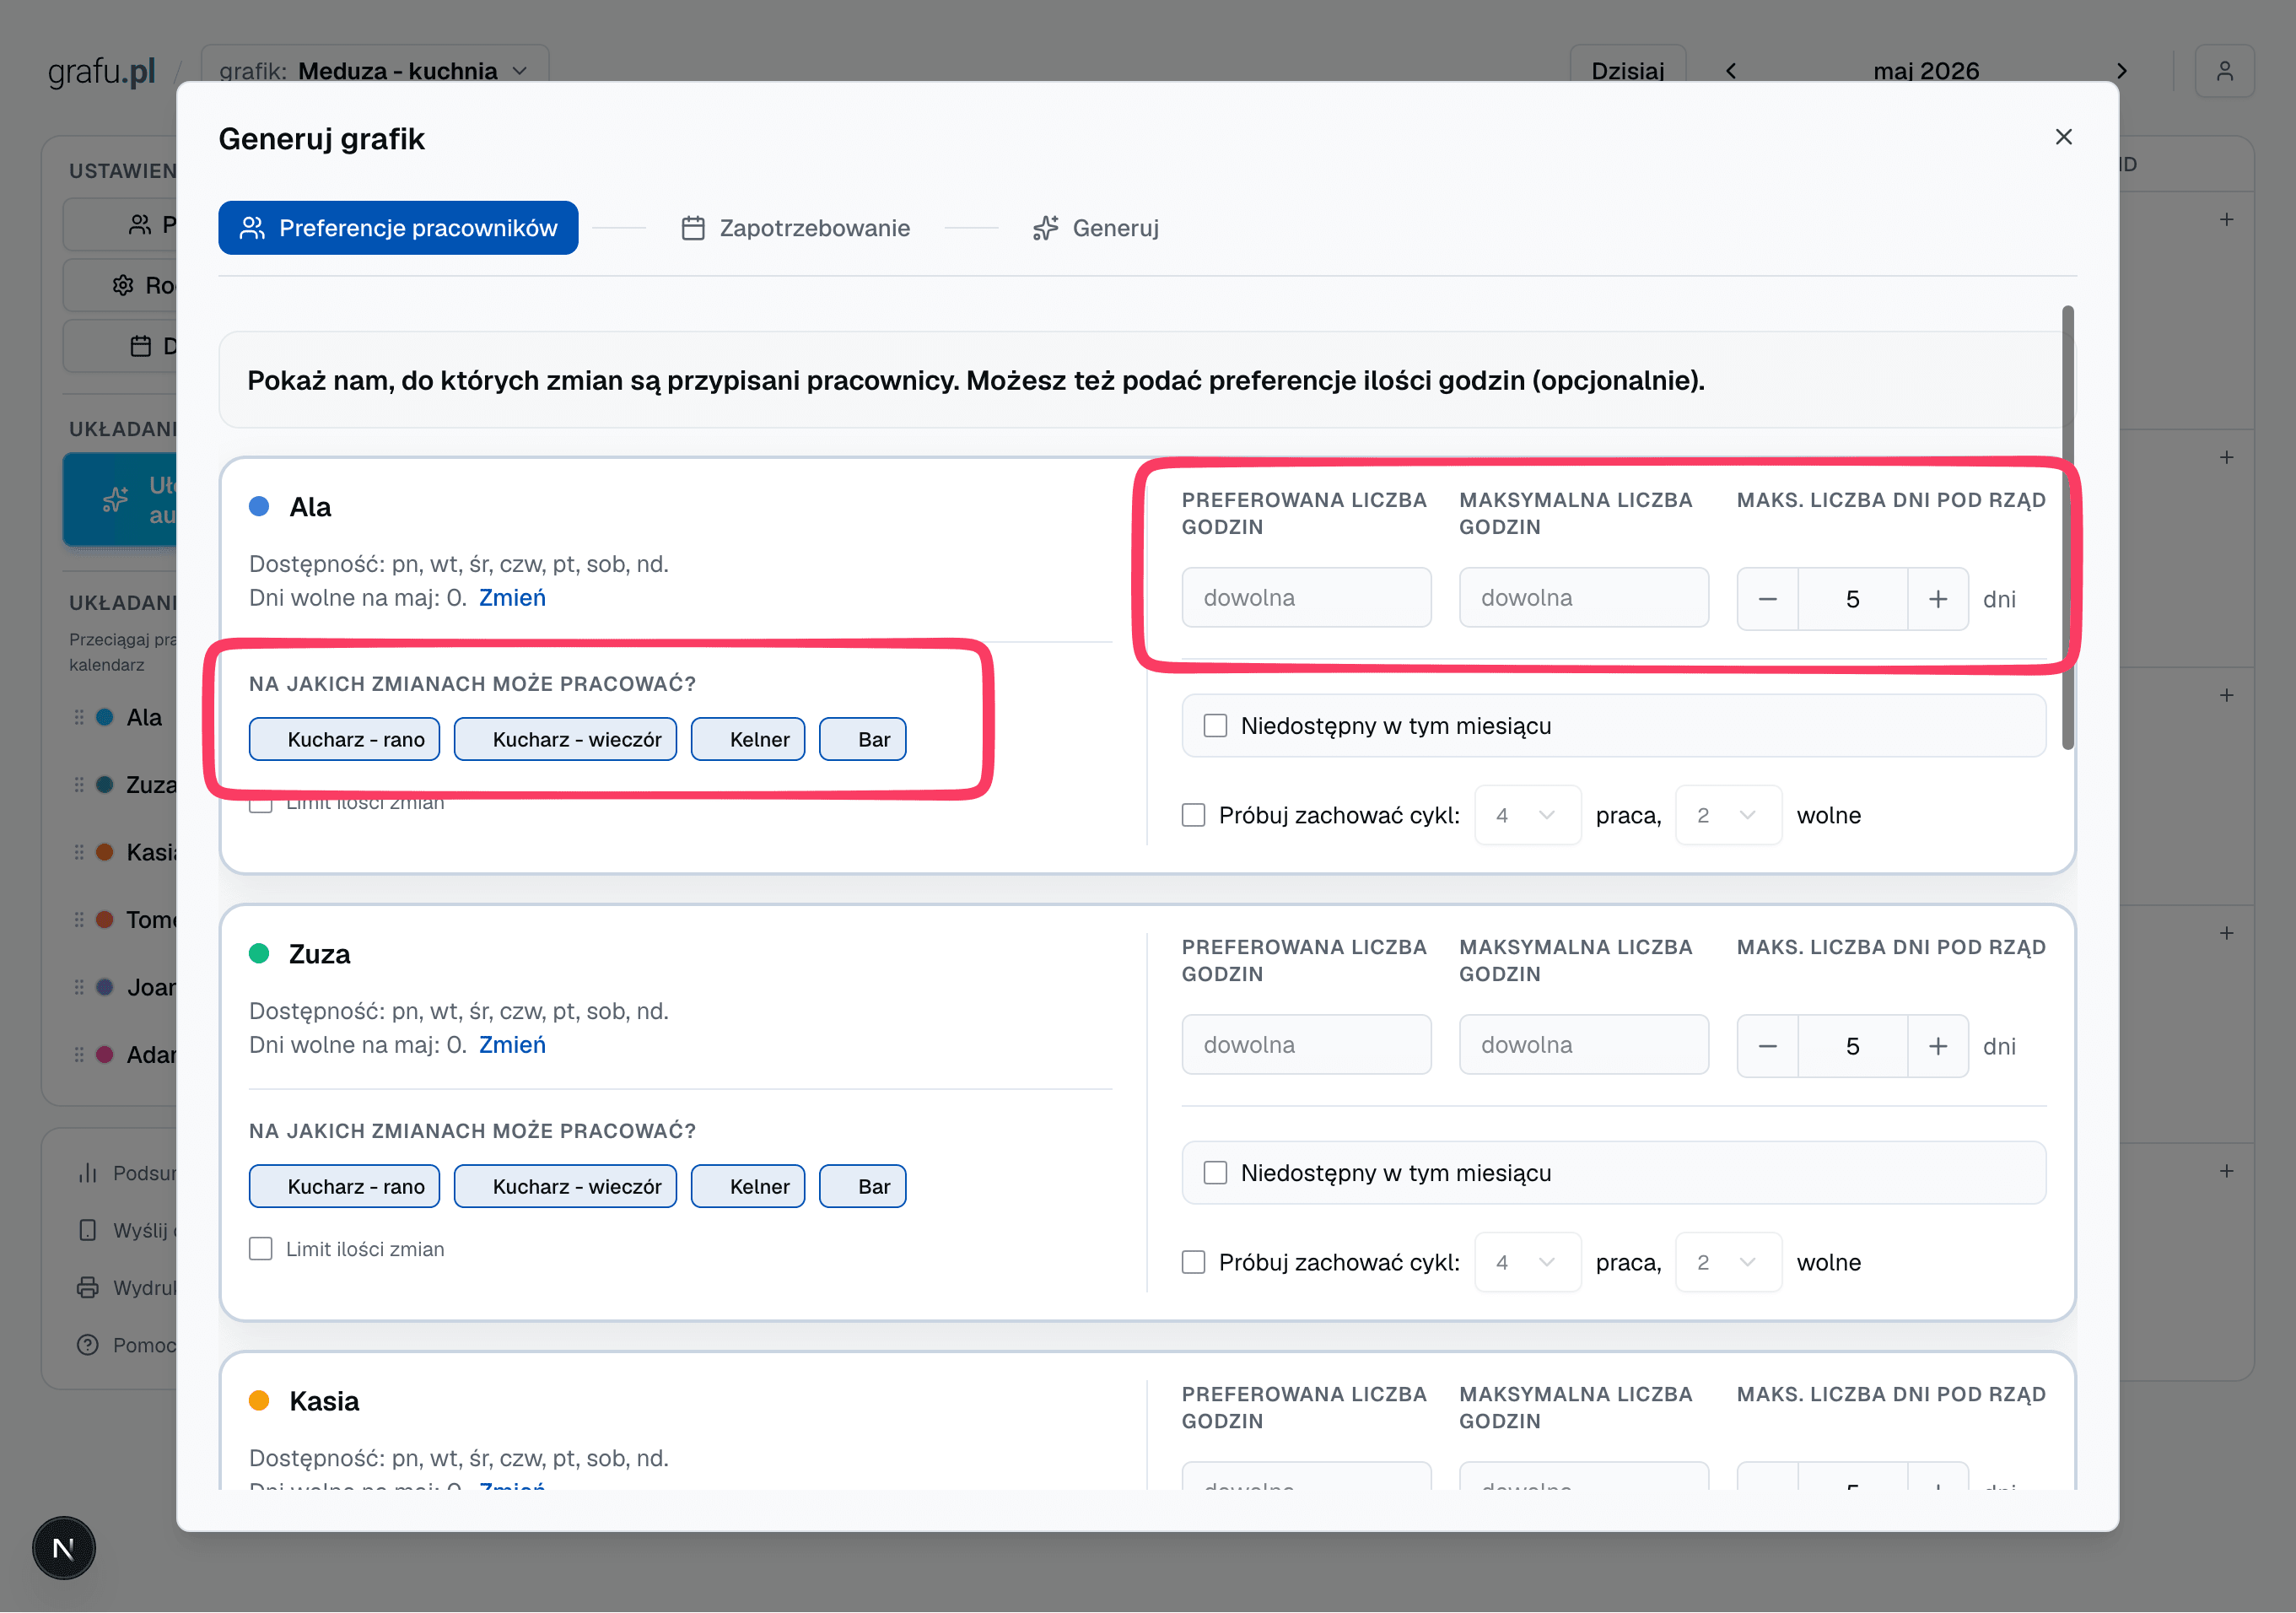Select Kasia in the background sidebar
2296x1613 pixels.
(151, 852)
